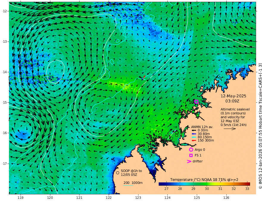Click the latitude axis label -17

(4, 164)
